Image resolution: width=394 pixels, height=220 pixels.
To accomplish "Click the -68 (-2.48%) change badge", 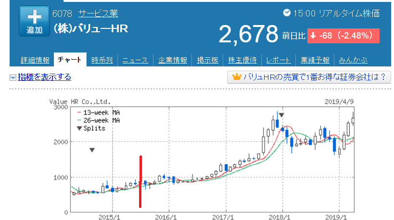I will pyautogui.click(x=343, y=36).
